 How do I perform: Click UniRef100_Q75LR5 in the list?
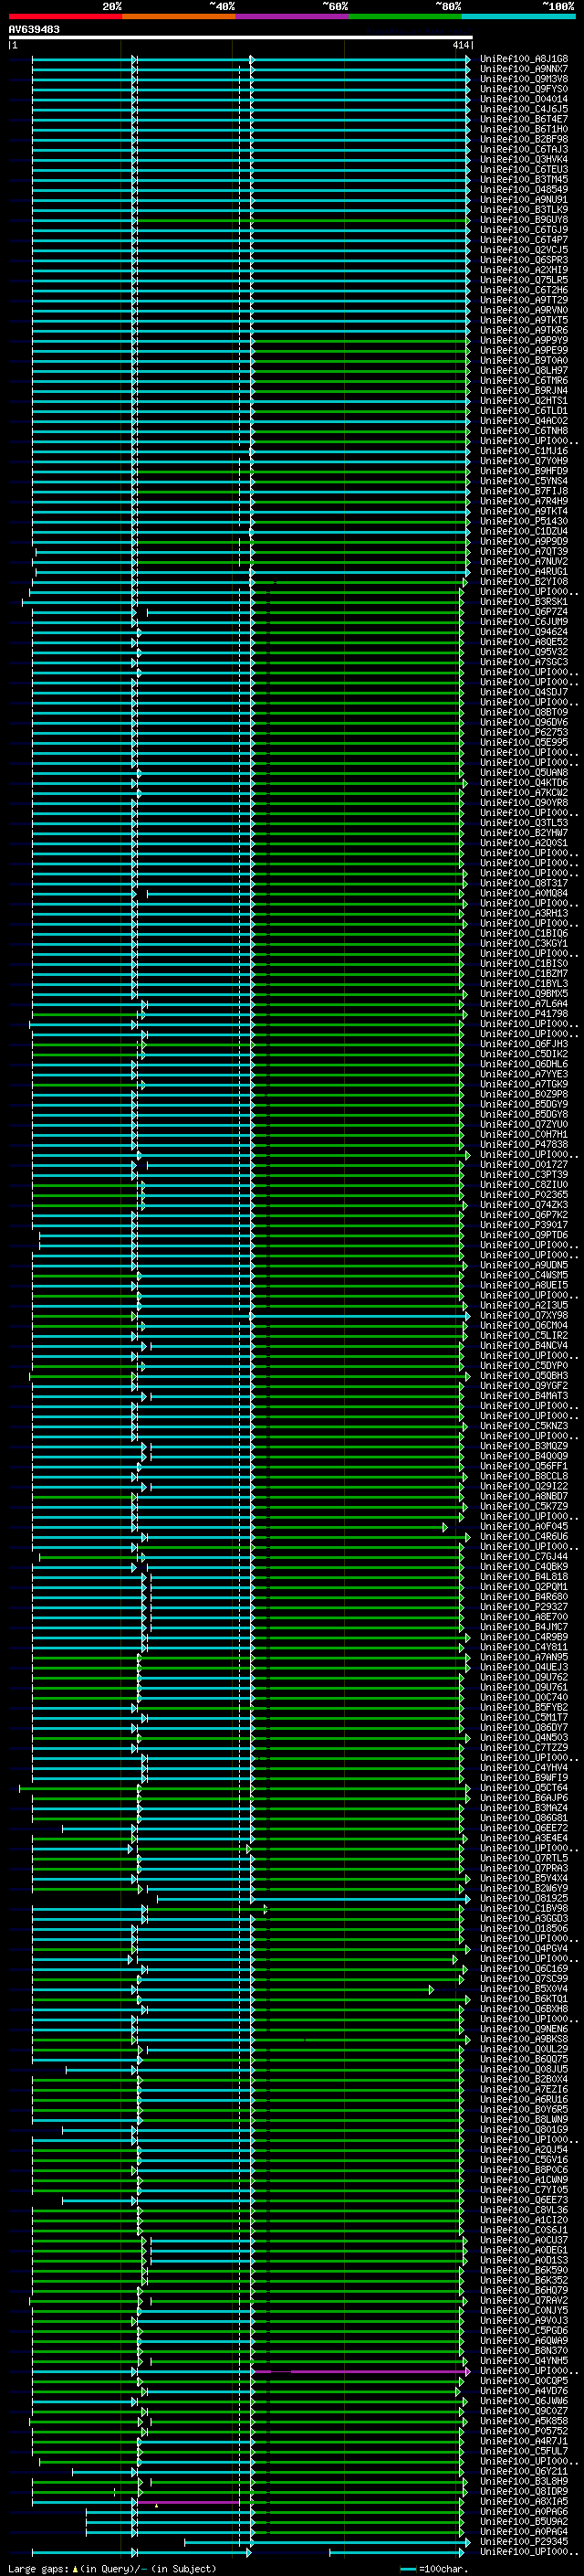pos(524,280)
